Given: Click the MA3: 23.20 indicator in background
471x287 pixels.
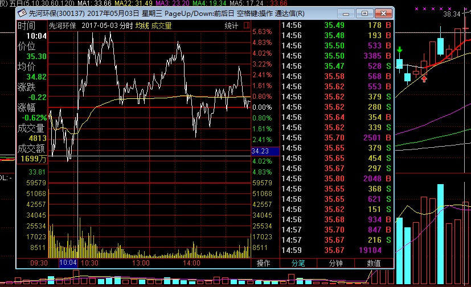Looking at the screenshot, I should pyautogui.click(x=173, y=3).
